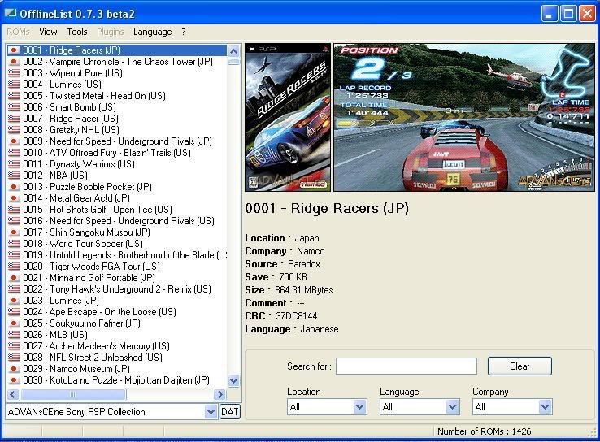Click the US flag beside Dynasty Warriors
This screenshot has height=442, width=600.
point(14,163)
